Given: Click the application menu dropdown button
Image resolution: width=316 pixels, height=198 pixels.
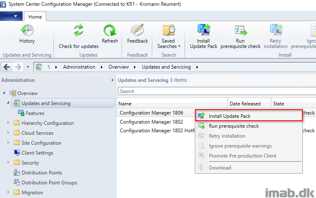Looking at the screenshot, I should click(x=11, y=16).
